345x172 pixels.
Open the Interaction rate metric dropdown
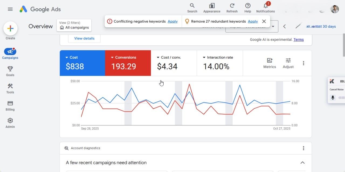(x=204, y=57)
